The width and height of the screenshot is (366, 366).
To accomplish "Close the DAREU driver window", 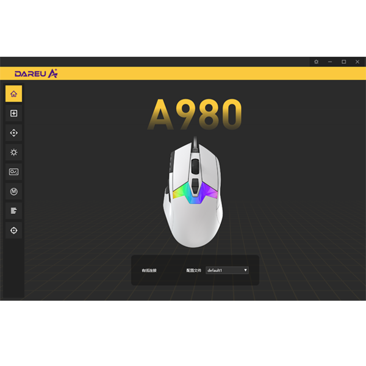I will tap(357, 62).
